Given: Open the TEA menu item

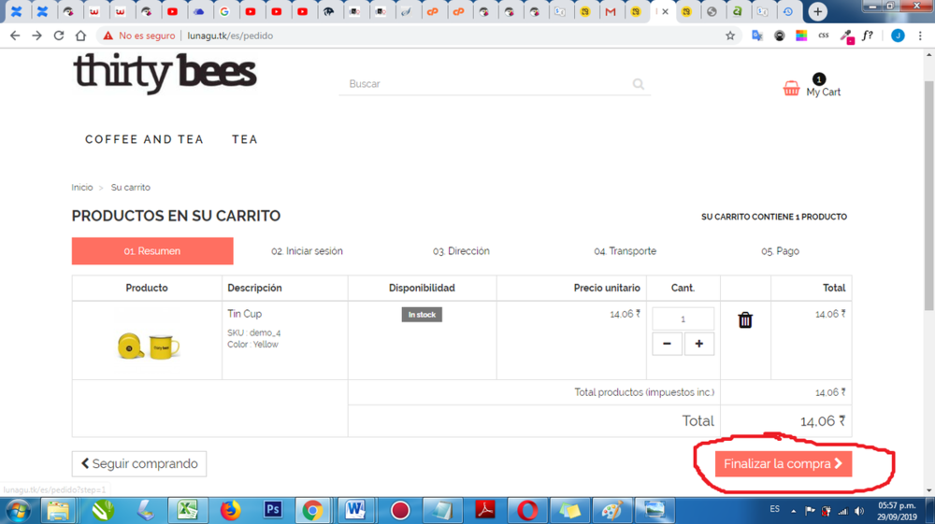Looking at the screenshot, I should pyautogui.click(x=245, y=139).
